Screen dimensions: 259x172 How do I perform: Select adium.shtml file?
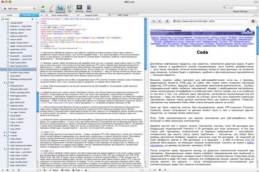(16, 39)
